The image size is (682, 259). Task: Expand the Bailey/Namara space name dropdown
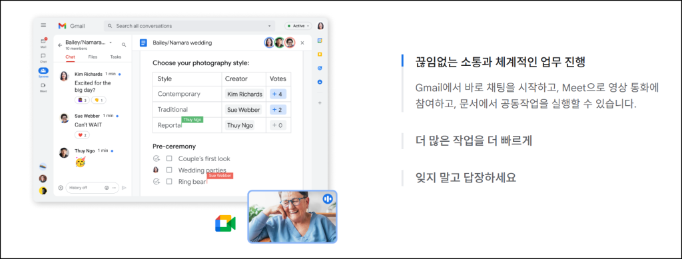pos(111,42)
